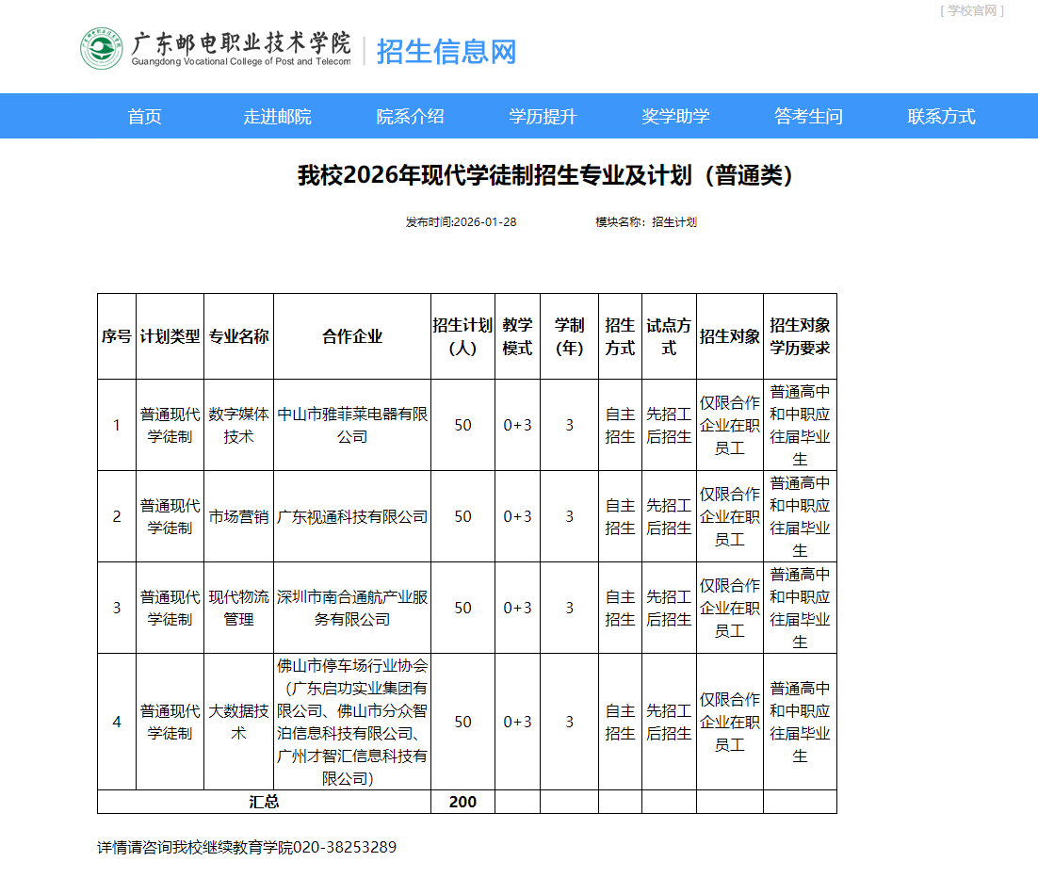Select 奖学助学 in the blue navbar
The width and height of the screenshot is (1038, 878).
(674, 116)
